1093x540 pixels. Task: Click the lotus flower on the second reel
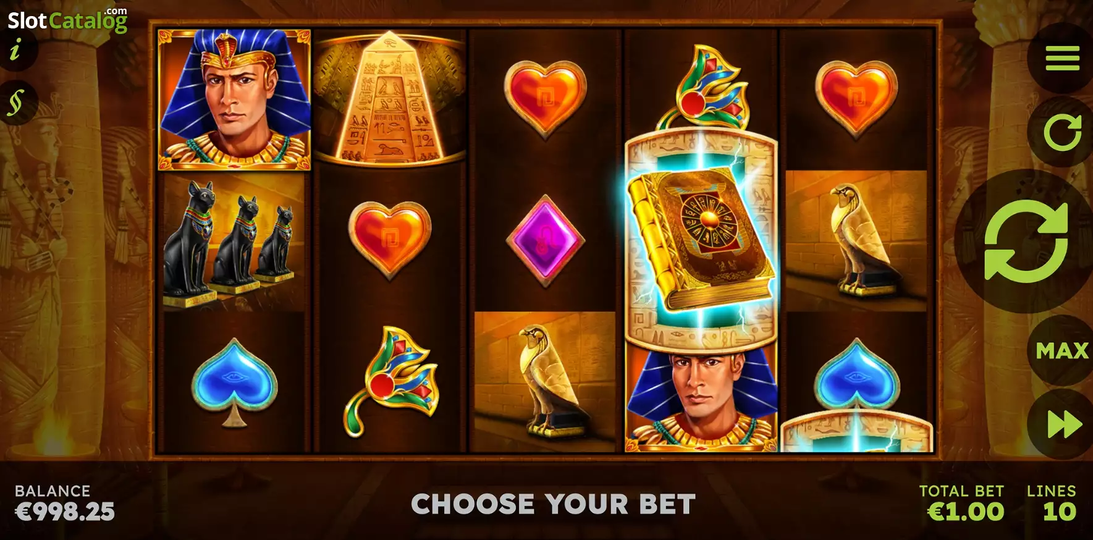tap(391, 381)
